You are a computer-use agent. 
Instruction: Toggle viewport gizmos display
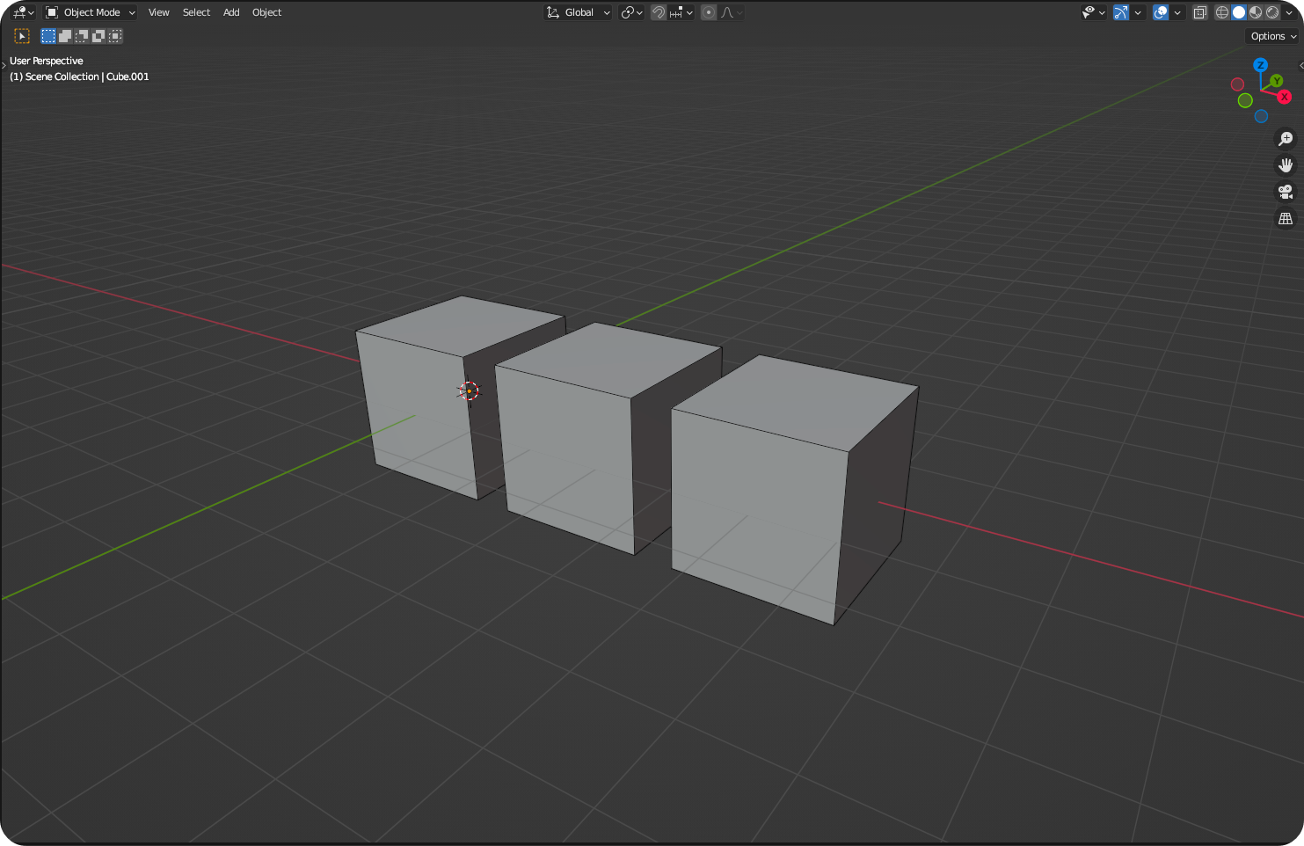pyautogui.click(x=1120, y=12)
